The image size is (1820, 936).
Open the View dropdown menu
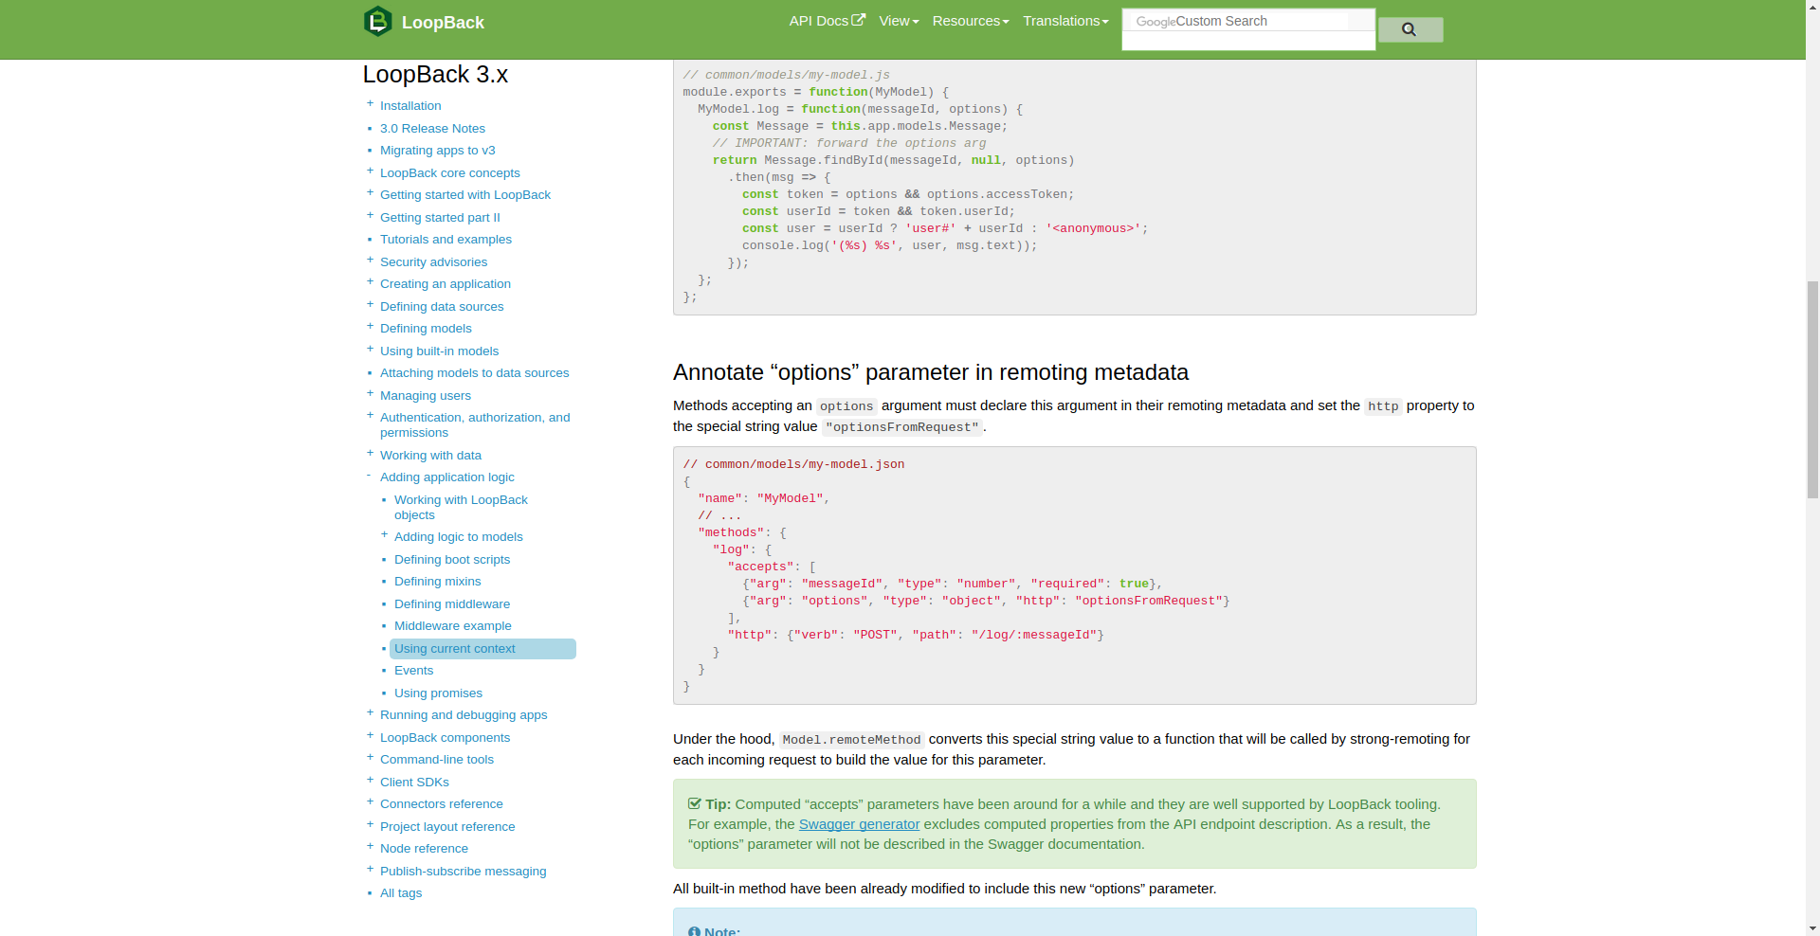899,21
